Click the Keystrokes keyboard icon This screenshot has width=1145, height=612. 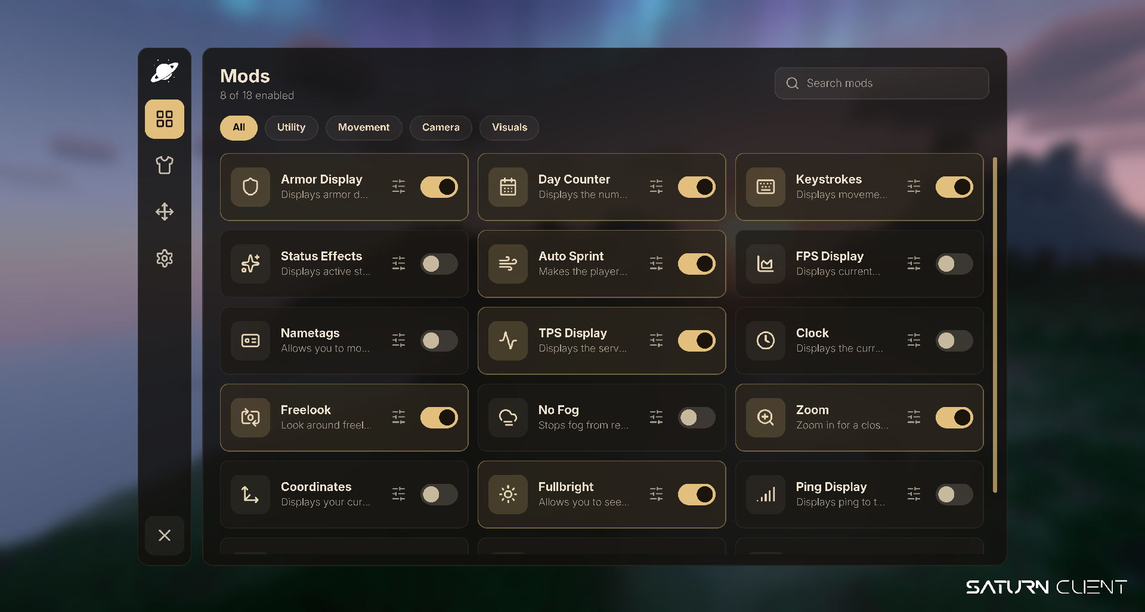pyautogui.click(x=766, y=187)
